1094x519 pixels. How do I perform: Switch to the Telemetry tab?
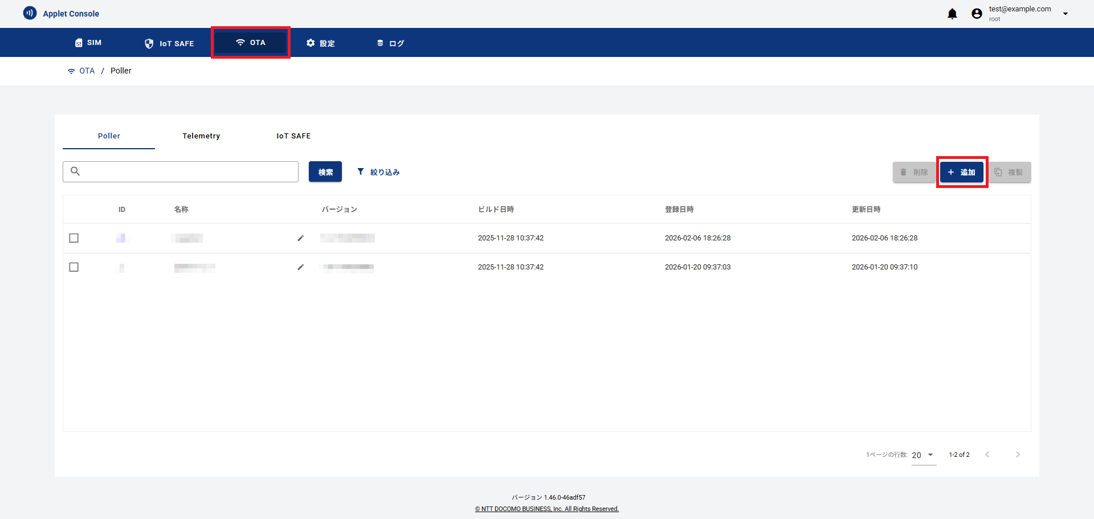pyautogui.click(x=201, y=136)
